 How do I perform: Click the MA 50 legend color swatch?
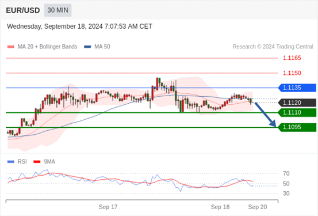[87, 47]
